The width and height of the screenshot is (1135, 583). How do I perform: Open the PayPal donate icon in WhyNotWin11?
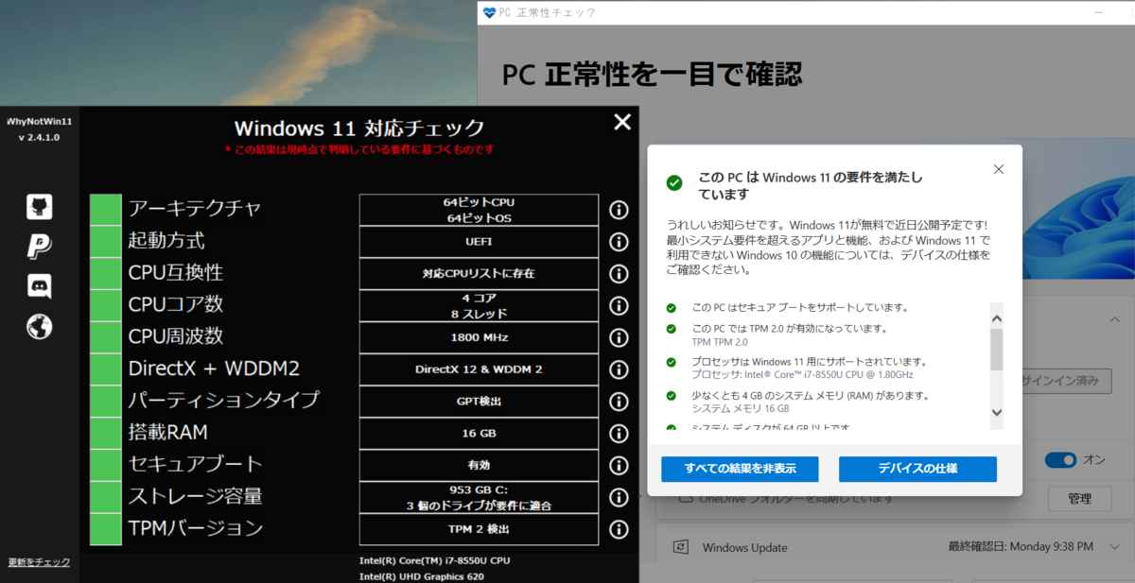39,246
